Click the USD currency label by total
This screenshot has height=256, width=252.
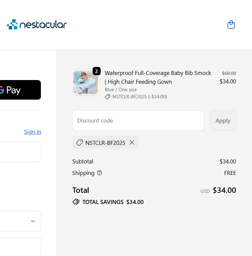click(205, 191)
